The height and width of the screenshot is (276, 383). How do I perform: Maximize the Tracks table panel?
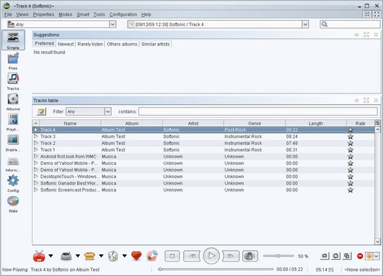pyautogui.click(x=366, y=100)
